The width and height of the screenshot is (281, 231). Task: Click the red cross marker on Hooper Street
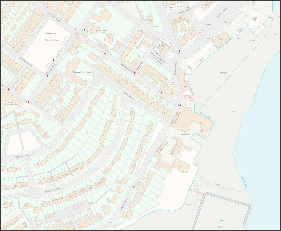[188, 8]
